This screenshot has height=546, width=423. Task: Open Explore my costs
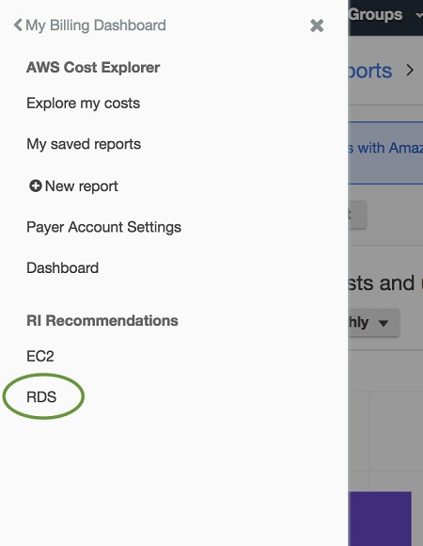click(x=84, y=104)
